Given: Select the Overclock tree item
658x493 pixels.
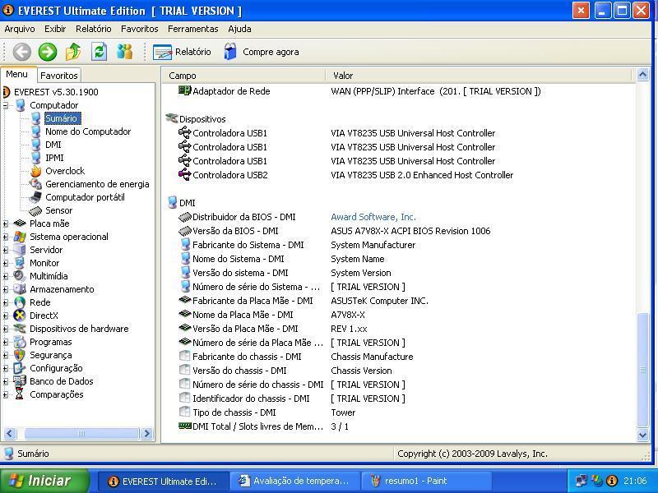Looking at the screenshot, I should pyautogui.click(x=64, y=171).
